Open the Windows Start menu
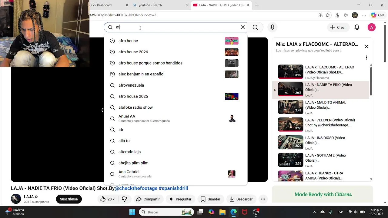 pyautogui.click(x=132, y=212)
